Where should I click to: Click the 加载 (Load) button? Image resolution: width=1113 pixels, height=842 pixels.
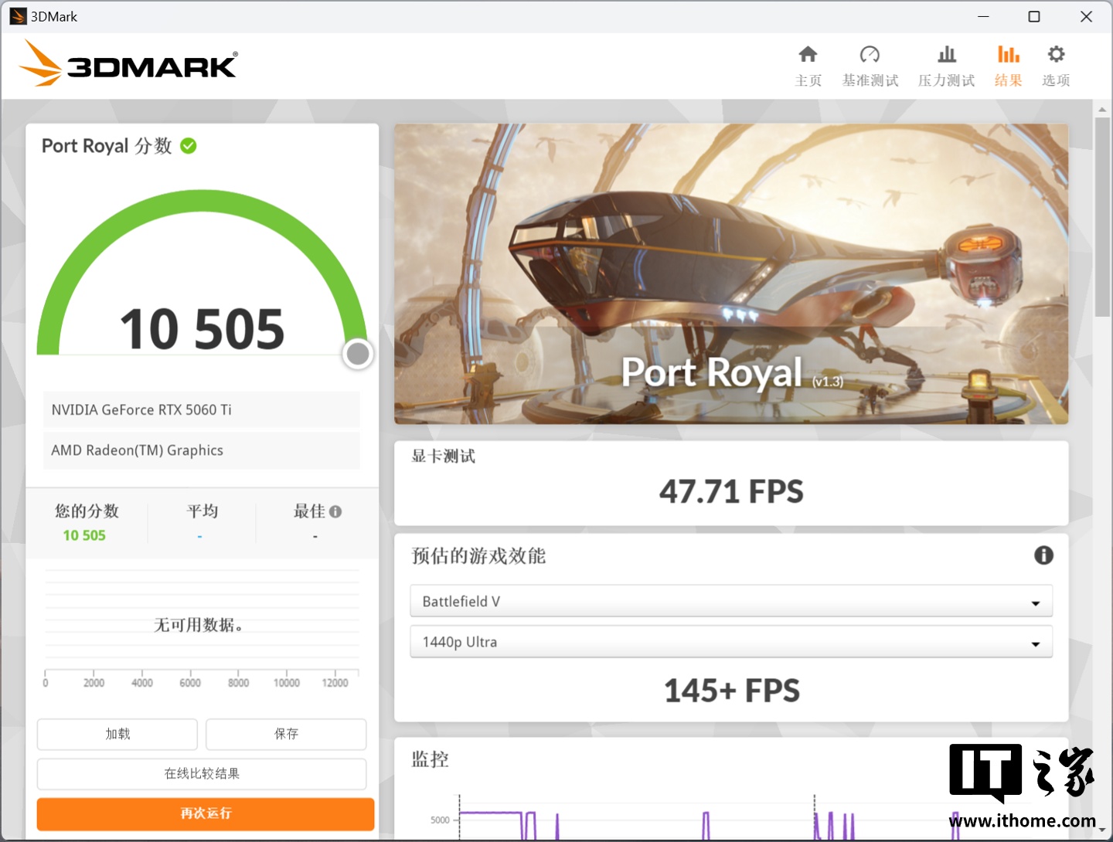point(117,734)
